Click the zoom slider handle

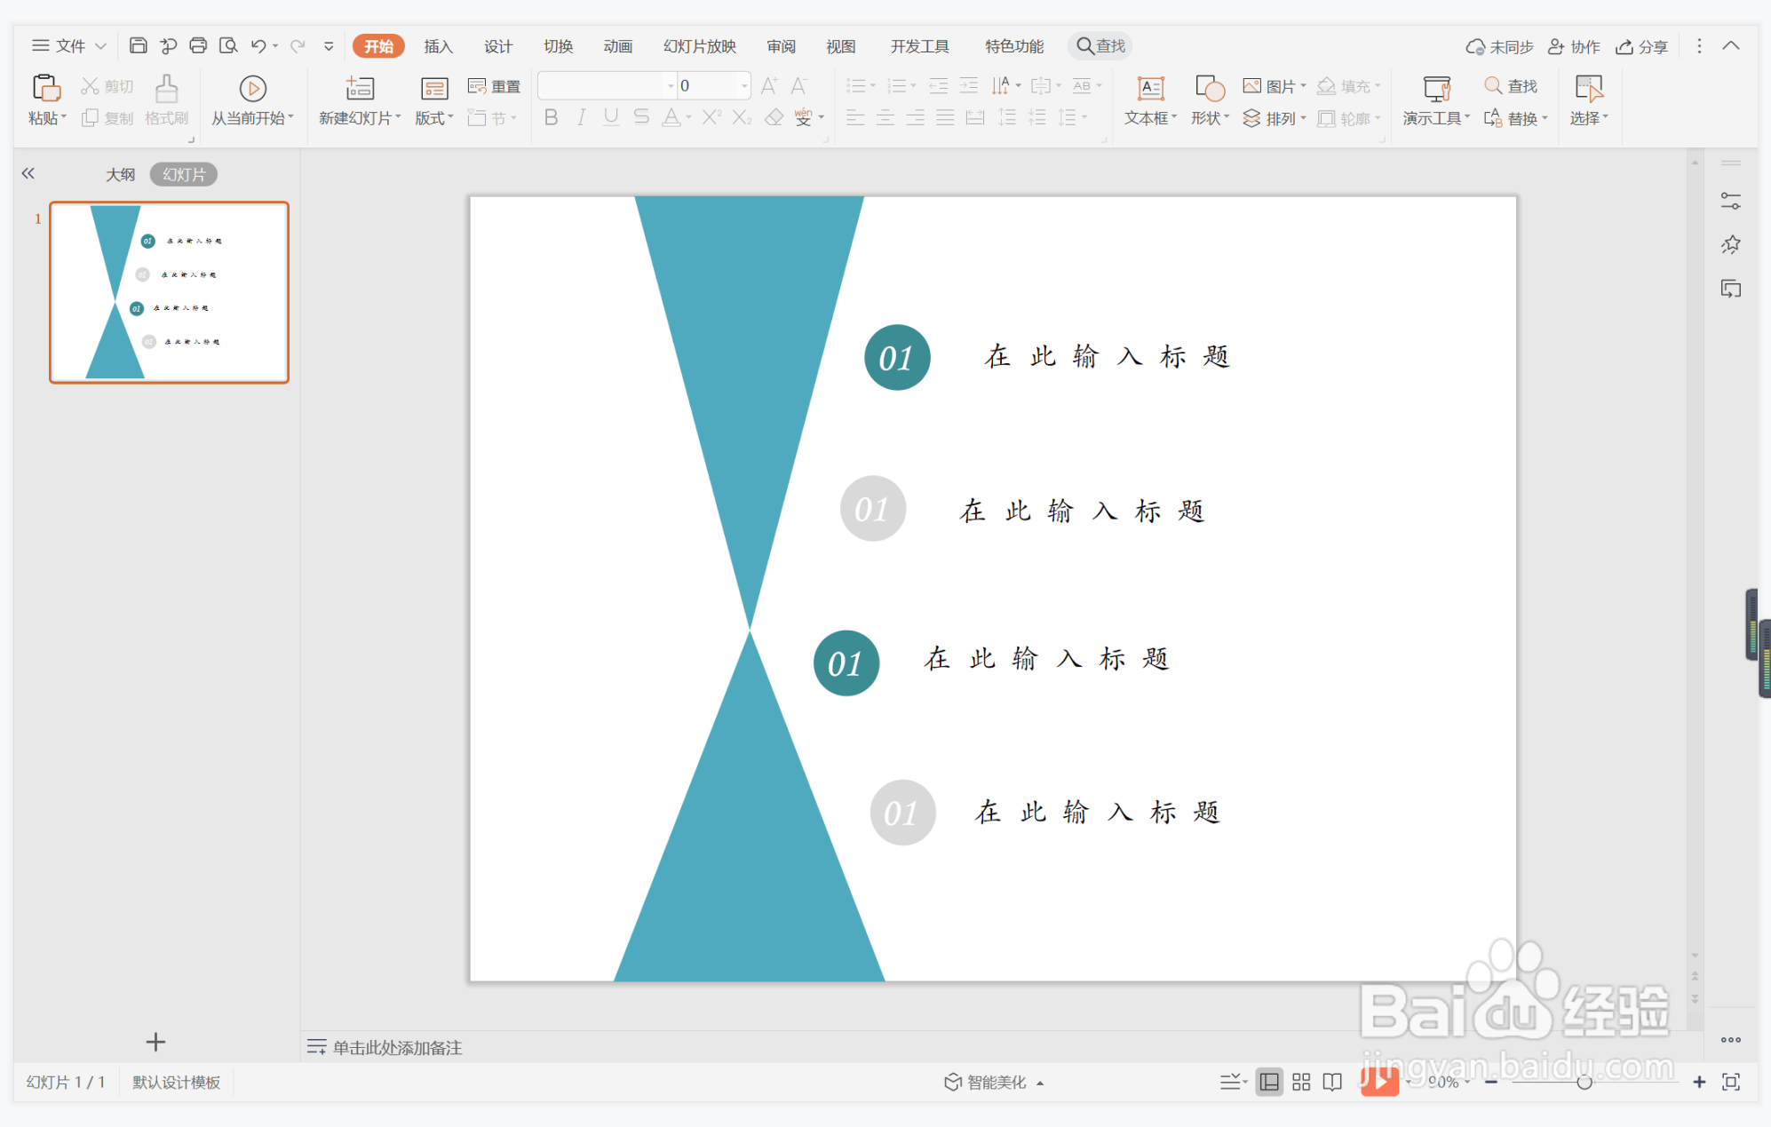1584,1082
